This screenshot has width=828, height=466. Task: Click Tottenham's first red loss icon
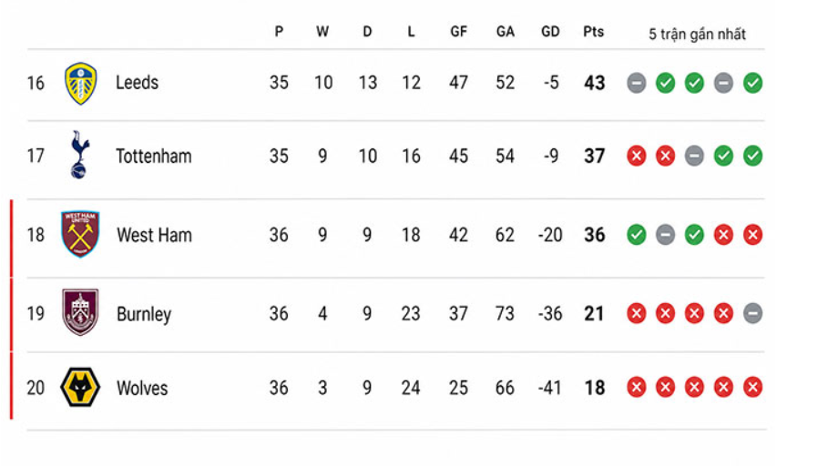coord(637,156)
